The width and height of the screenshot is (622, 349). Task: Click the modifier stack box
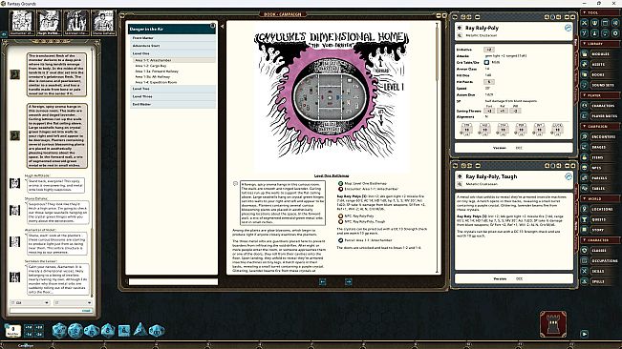tap(13, 330)
